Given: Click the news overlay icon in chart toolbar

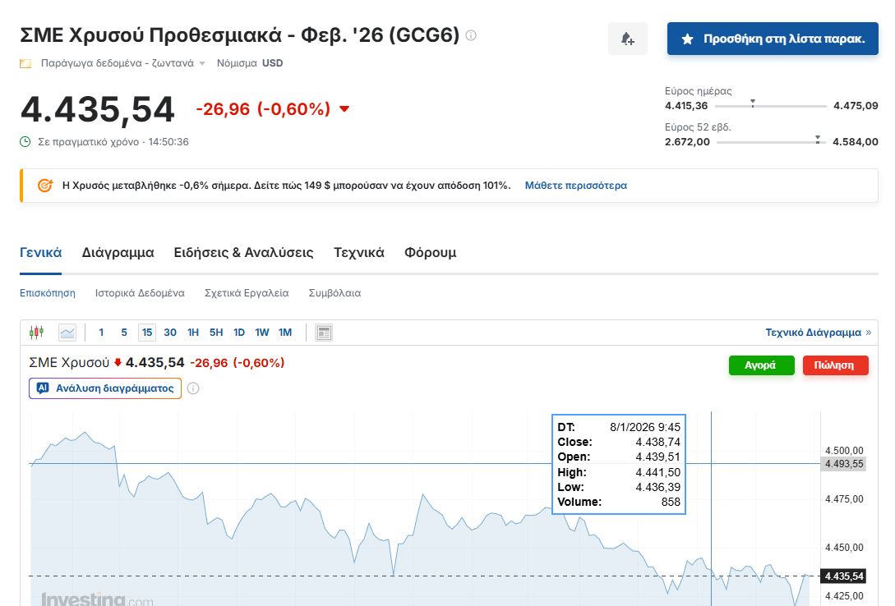Looking at the screenshot, I should (x=324, y=333).
